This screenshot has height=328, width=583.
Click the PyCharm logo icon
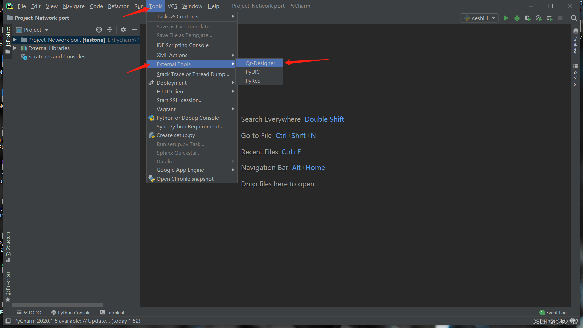coord(9,6)
